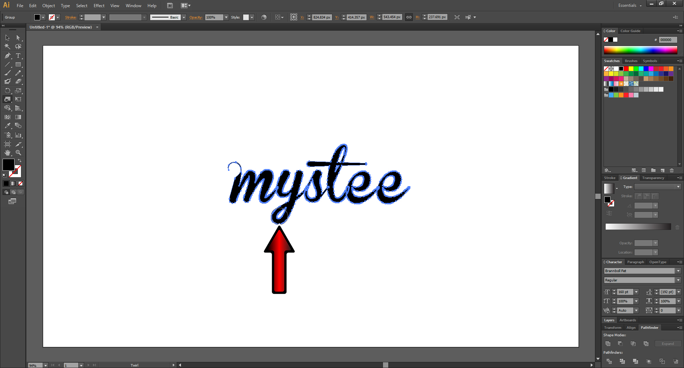
Task: Switch to the Brushes tab
Action: pyautogui.click(x=631, y=61)
